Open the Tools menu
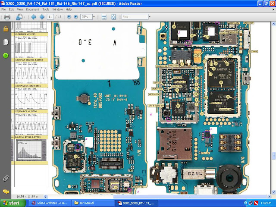The width and height of the screenshot is (276, 207). [x=46, y=9]
